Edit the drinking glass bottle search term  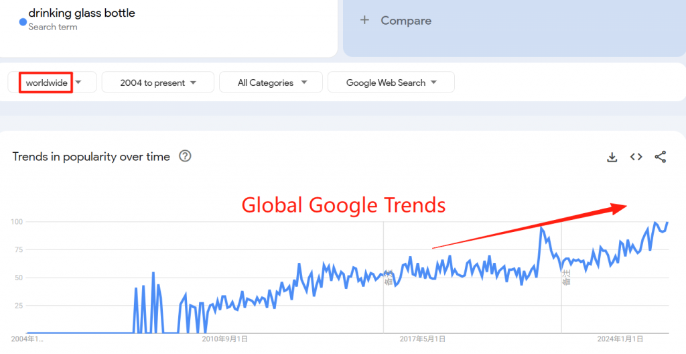[x=82, y=13]
